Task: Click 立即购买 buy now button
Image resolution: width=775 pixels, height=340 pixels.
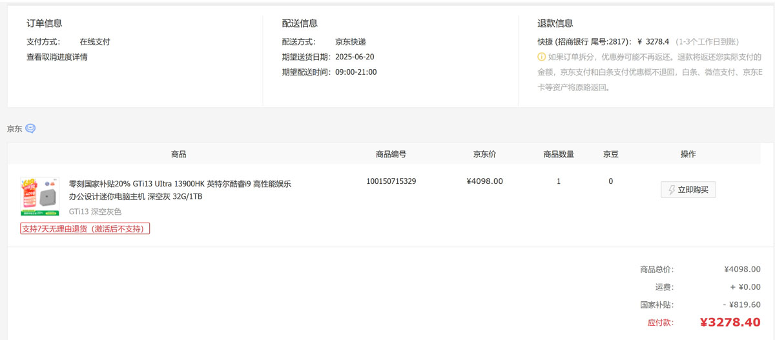Action: [688, 190]
